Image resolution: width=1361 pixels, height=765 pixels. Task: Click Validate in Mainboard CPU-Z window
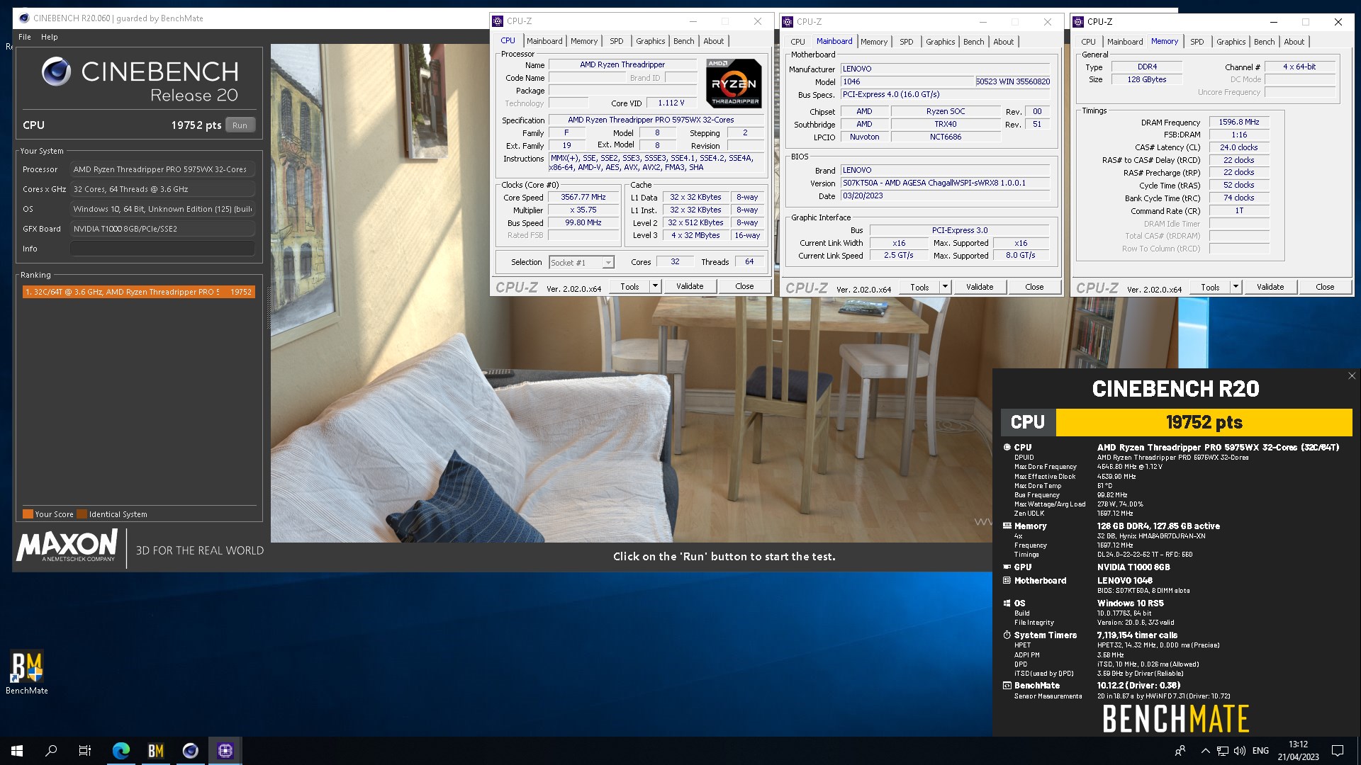pyautogui.click(x=980, y=287)
